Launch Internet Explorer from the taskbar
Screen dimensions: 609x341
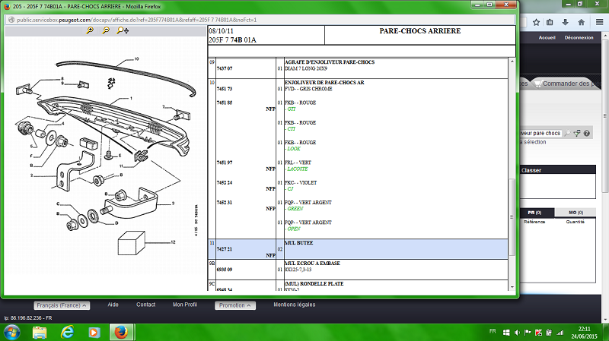tap(67, 333)
